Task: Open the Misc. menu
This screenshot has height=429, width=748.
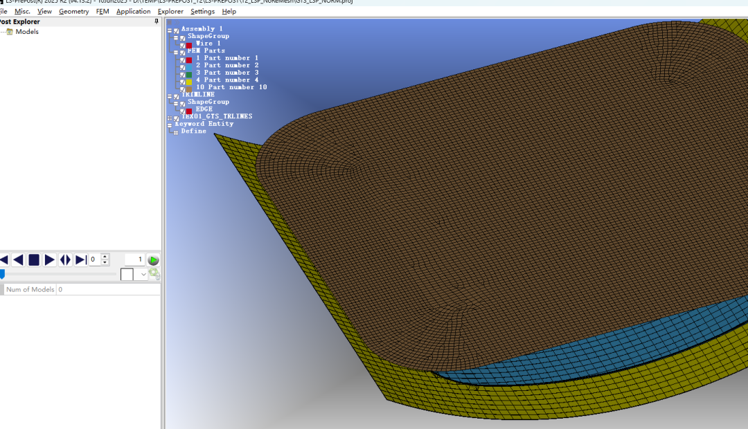Action: [x=22, y=12]
